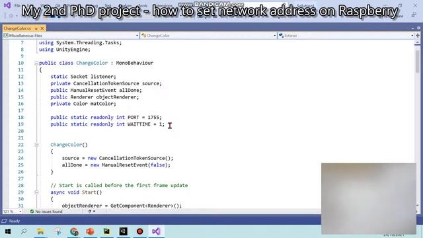Click on 'PORT = 1755;' text

[x=145, y=118]
